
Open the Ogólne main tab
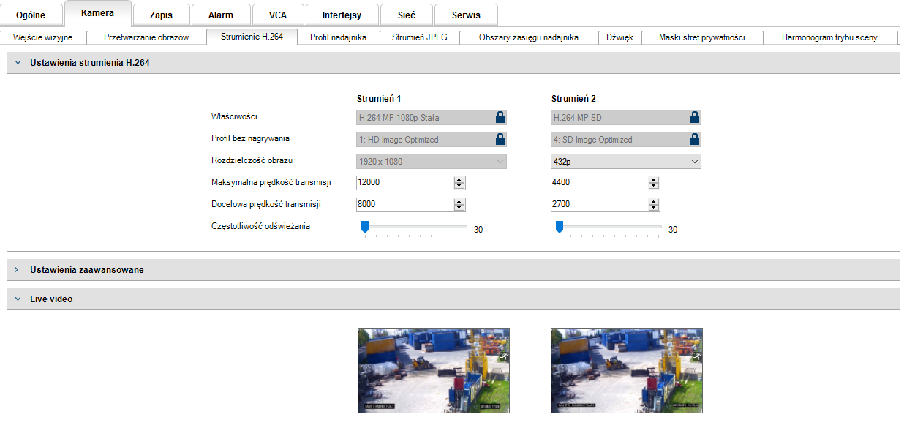coord(31,15)
